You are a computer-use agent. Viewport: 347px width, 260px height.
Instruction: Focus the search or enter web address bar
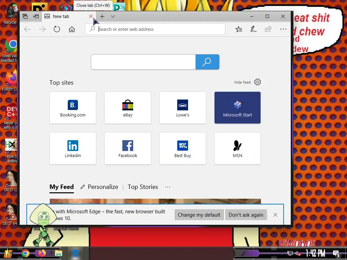[x=155, y=29]
